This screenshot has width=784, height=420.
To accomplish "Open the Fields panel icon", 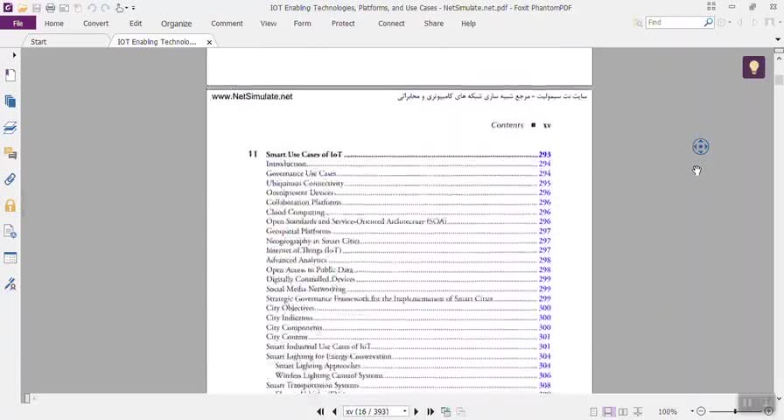I will point(10,258).
